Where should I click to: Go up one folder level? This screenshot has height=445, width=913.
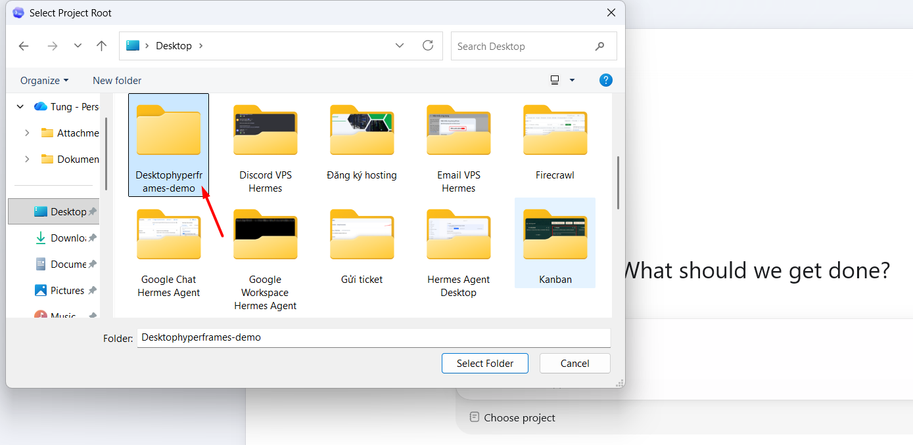pyautogui.click(x=101, y=46)
